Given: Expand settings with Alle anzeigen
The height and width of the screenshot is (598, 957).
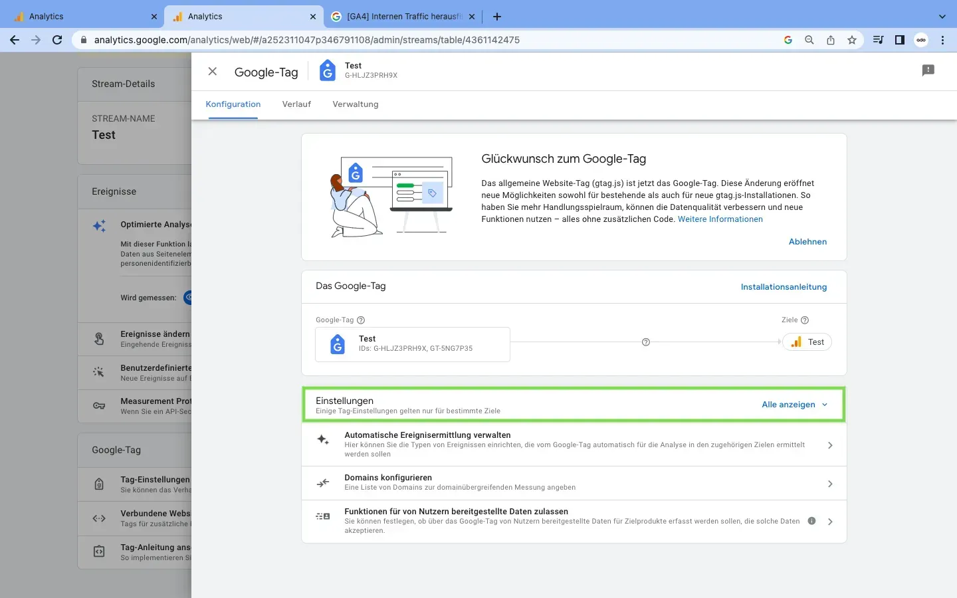Looking at the screenshot, I should point(795,405).
